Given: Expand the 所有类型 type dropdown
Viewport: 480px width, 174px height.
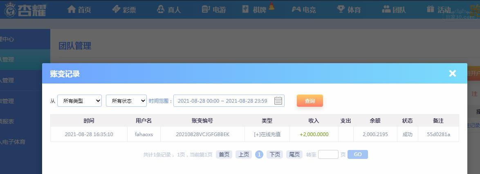Looking at the screenshot, I should coord(79,101).
